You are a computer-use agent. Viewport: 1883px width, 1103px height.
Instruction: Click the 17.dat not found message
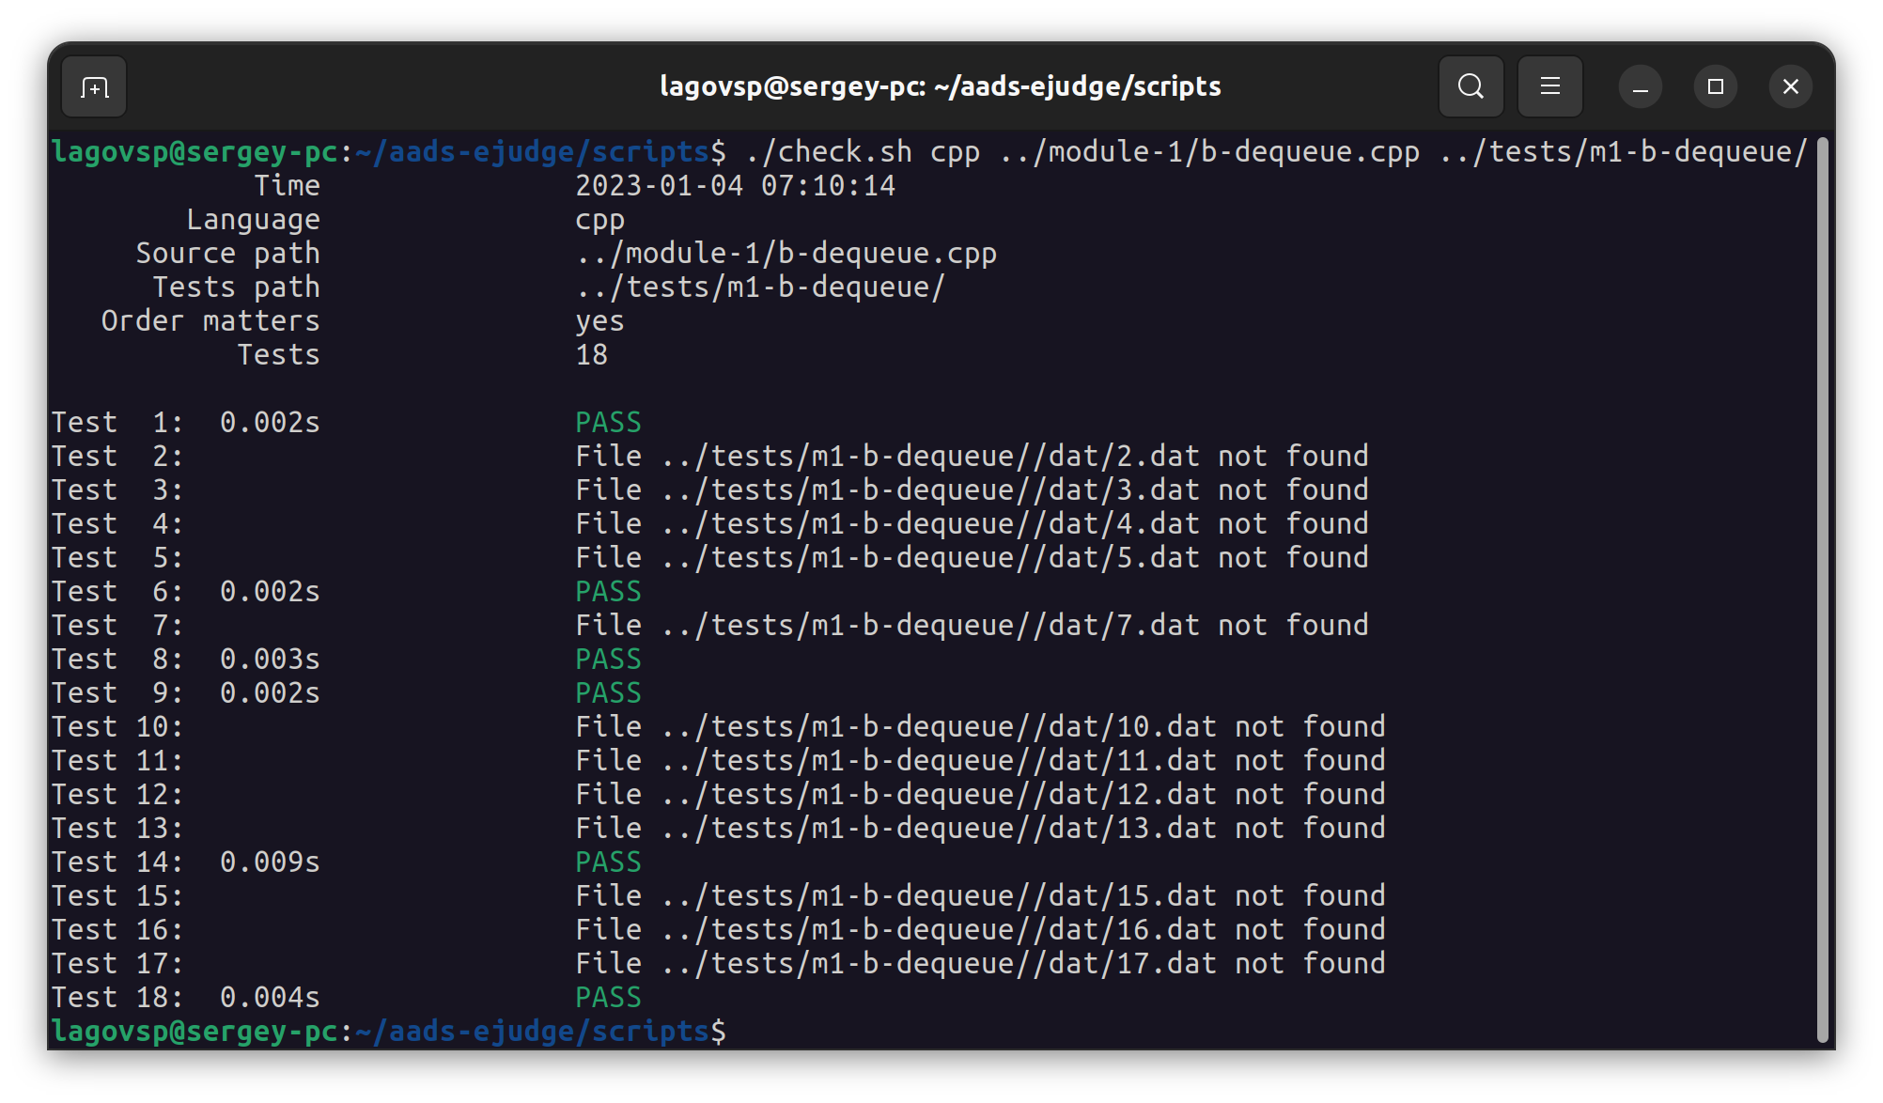(979, 964)
